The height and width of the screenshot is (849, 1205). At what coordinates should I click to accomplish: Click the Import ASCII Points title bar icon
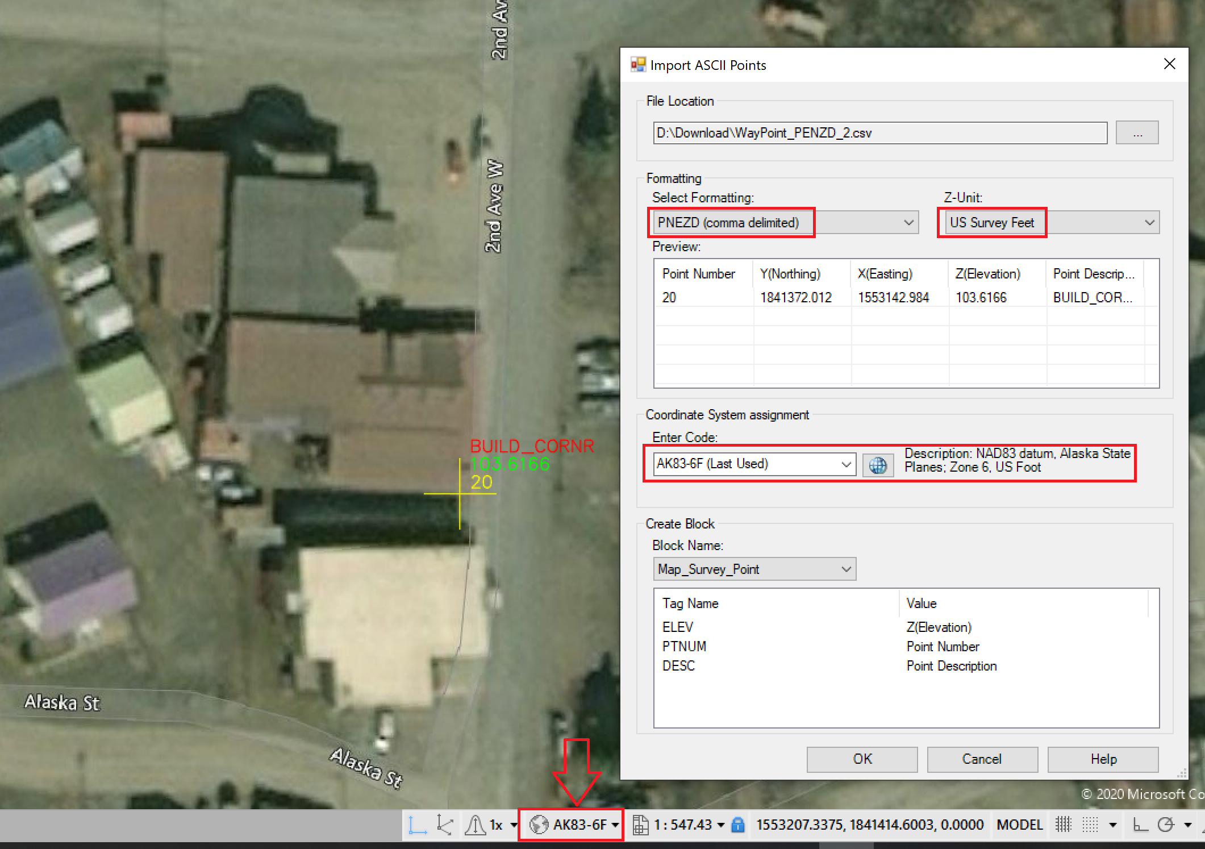pyautogui.click(x=638, y=65)
